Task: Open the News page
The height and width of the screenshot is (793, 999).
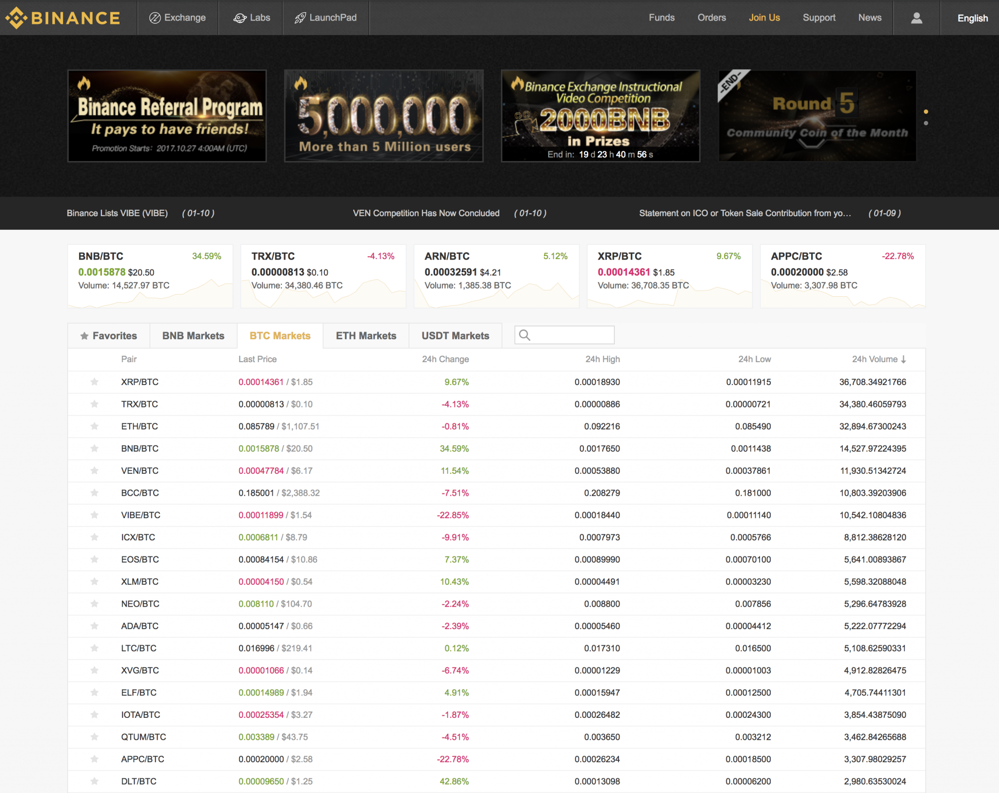Action: click(870, 18)
